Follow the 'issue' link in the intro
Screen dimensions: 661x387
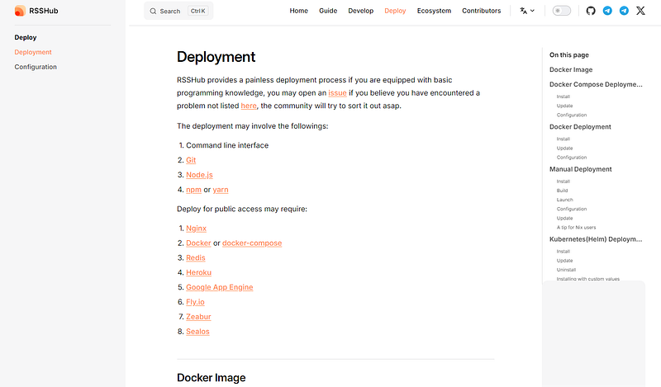point(337,92)
